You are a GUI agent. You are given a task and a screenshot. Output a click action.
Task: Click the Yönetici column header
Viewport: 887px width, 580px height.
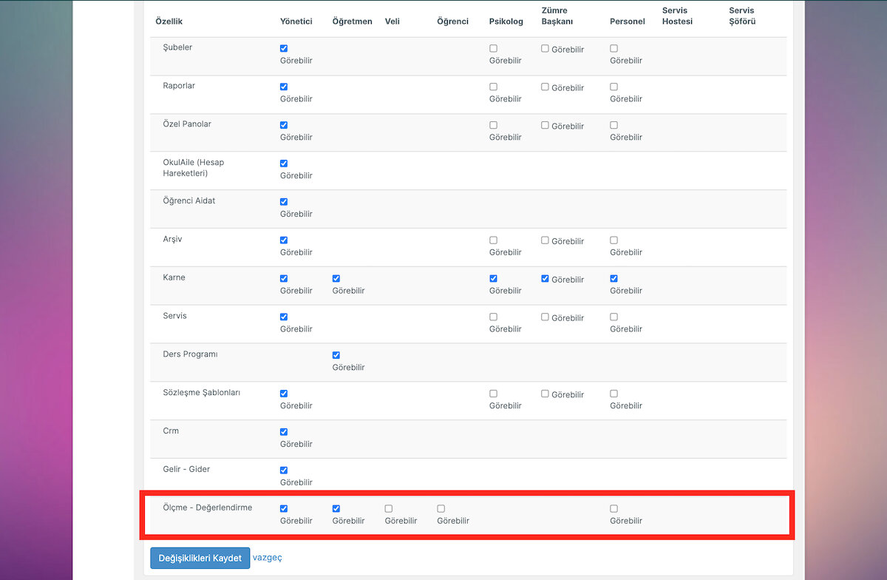pos(296,21)
